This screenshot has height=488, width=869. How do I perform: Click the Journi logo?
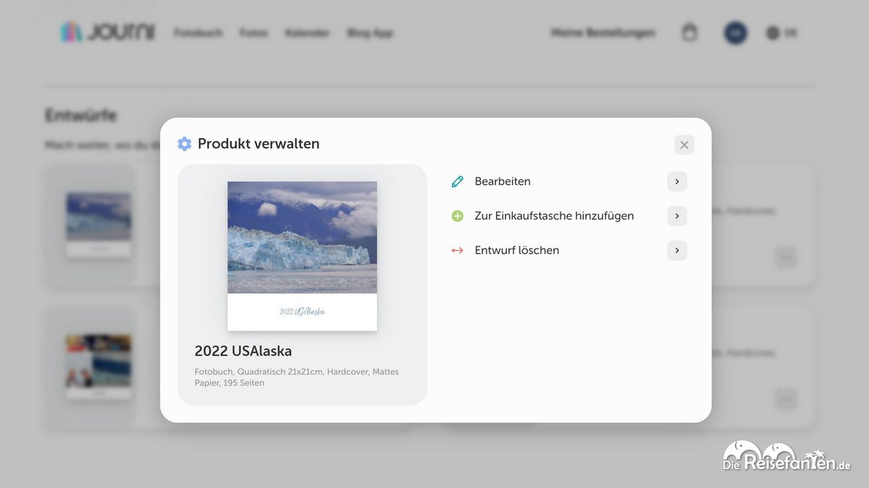pyautogui.click(x=108, y=33)
